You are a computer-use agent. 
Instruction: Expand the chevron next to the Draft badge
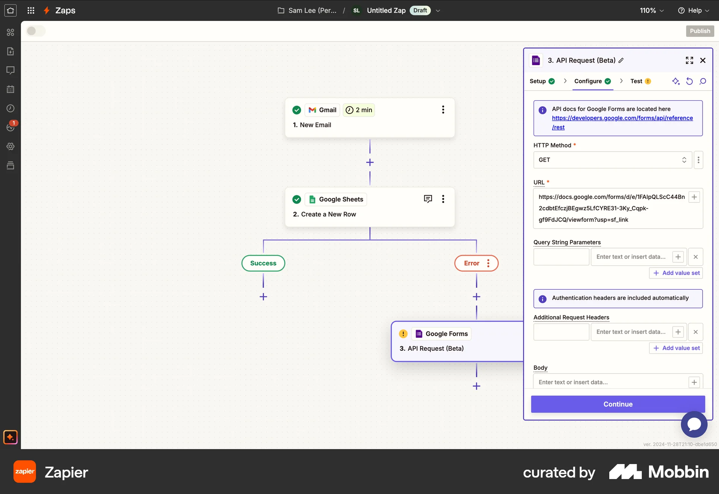pyautogui.click(x=438, y=10)
